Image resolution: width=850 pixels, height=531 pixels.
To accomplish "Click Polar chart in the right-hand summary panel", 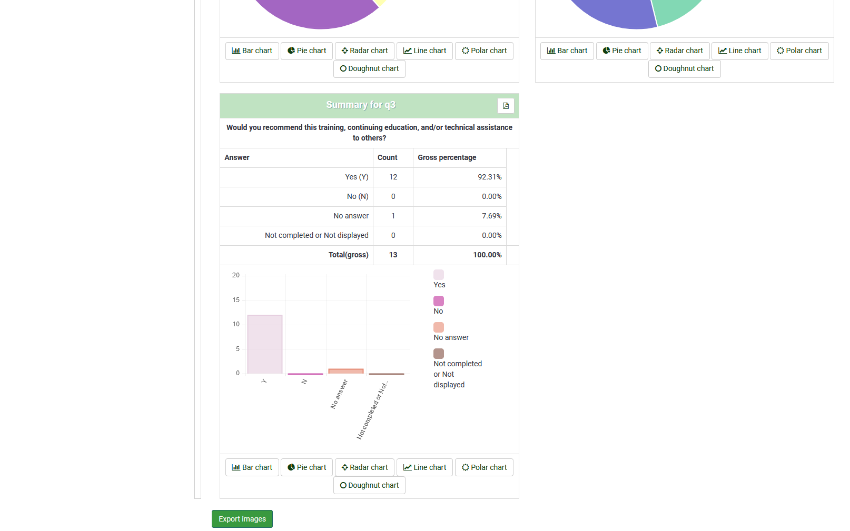I will (799, 51).
